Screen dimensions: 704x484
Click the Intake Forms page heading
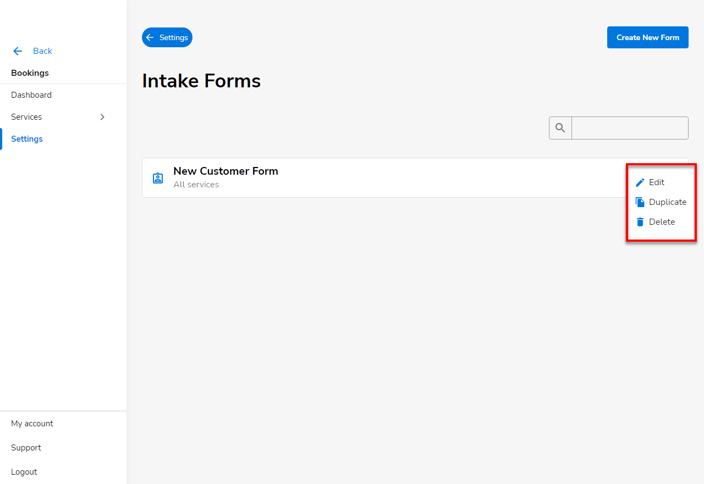pyautogui.click(x=201, y=81)
